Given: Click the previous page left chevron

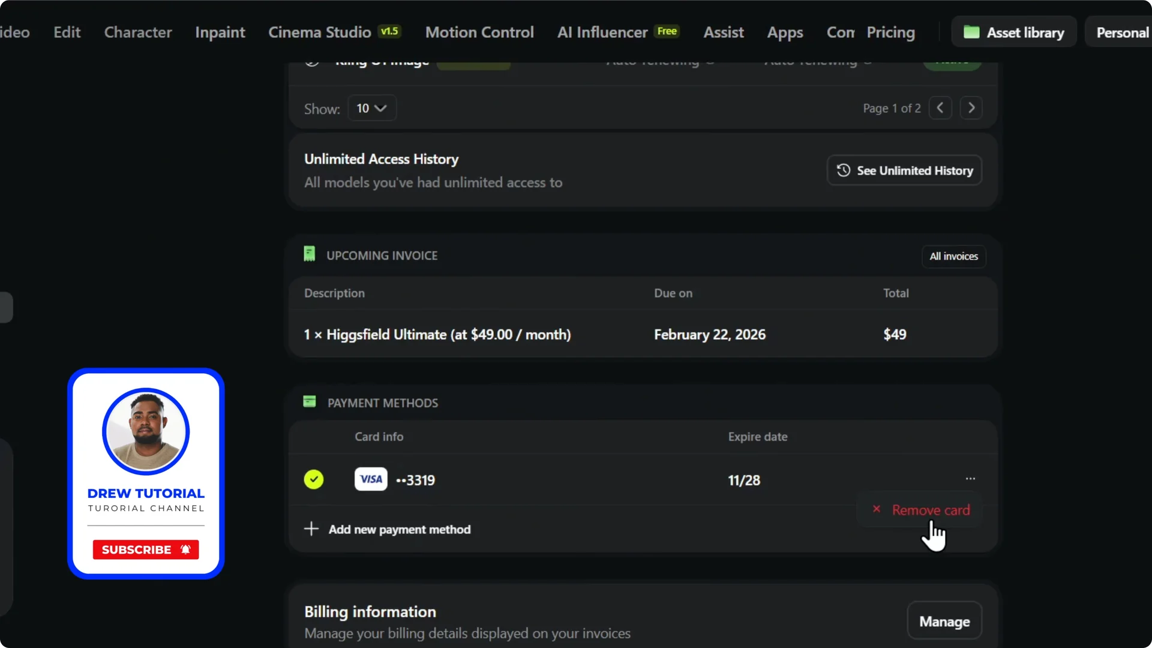Looking at the screenshot, I should coord(940,108).
